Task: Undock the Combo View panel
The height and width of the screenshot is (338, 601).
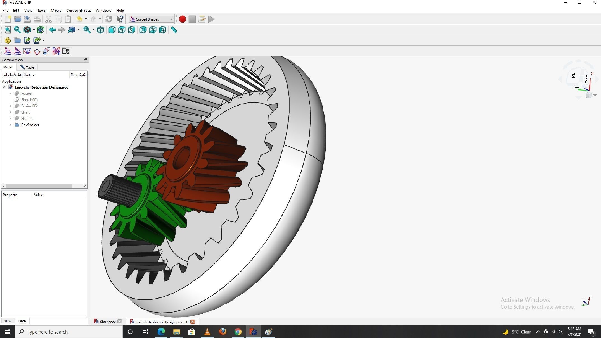Action: pos(85,60)
